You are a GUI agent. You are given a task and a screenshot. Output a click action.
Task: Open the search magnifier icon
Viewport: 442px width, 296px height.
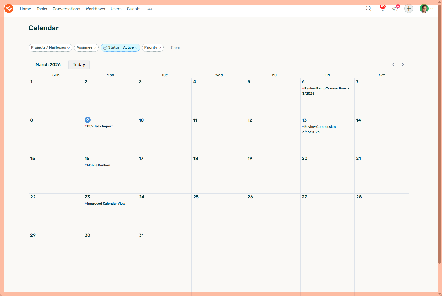[x=368, y=9]
